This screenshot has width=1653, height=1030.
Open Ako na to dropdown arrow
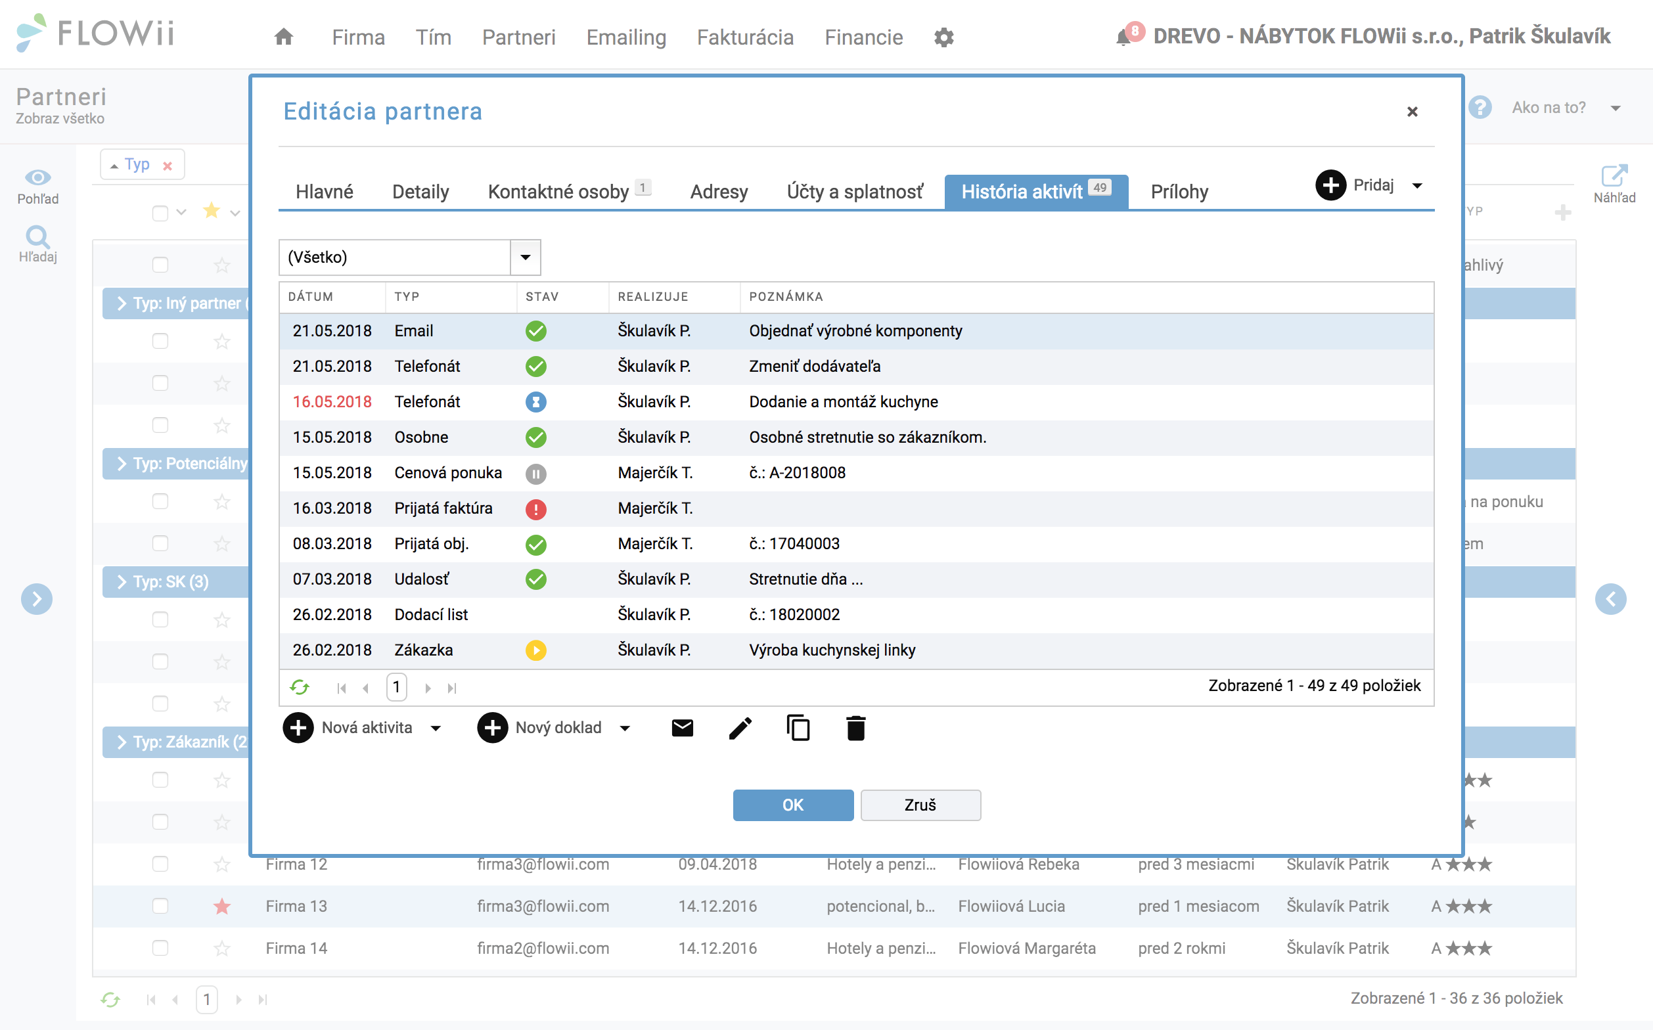pos(1616,108)
